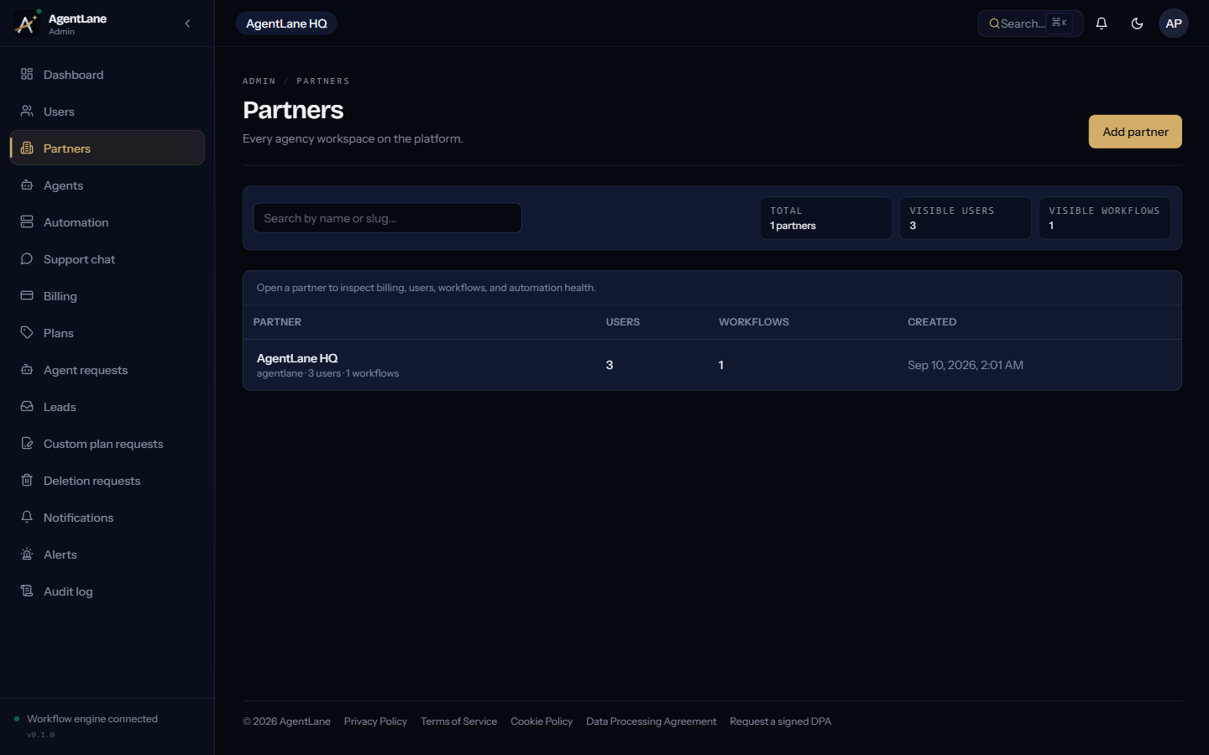Click the WORKFLOWS column header

(x=754, y=322)
